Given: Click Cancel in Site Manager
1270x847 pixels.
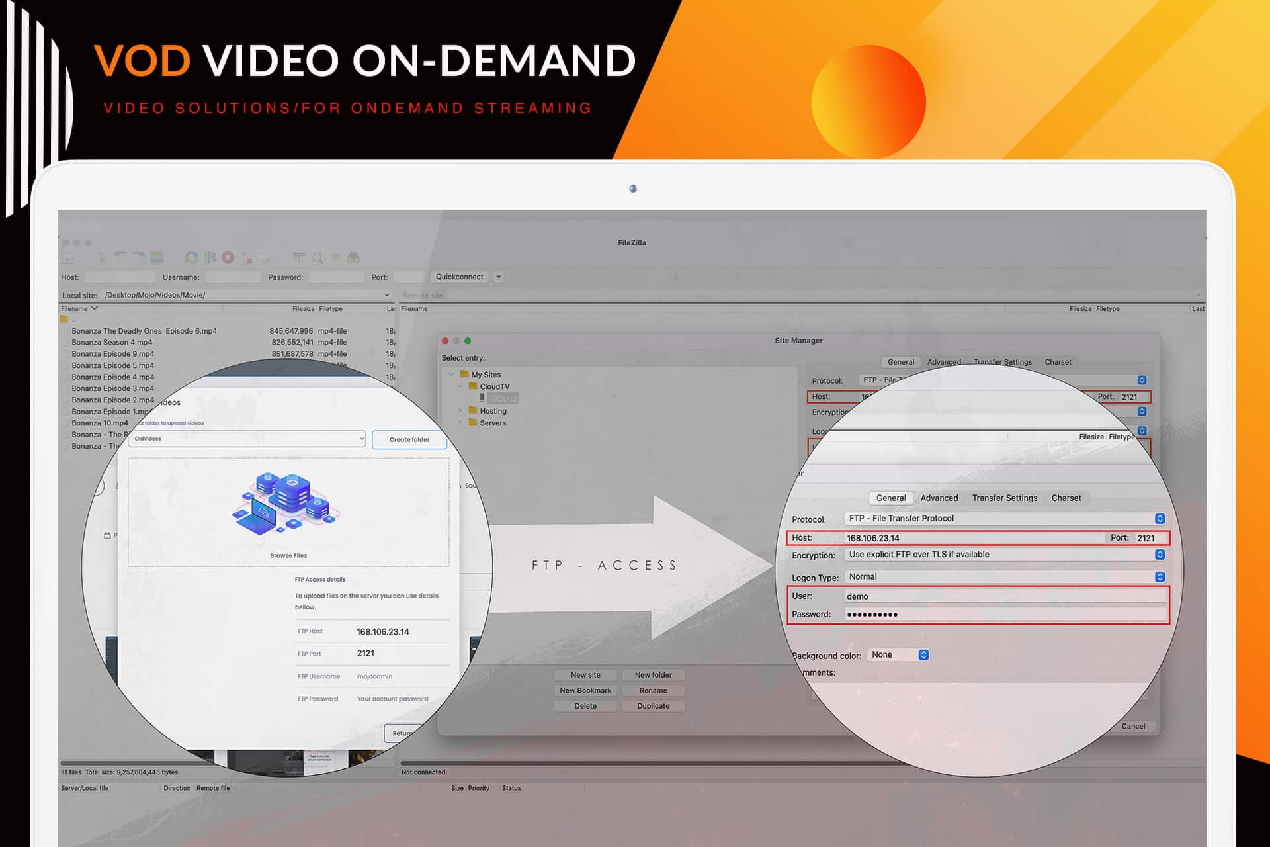Looking at the screenshot, I should (1133, 726).
